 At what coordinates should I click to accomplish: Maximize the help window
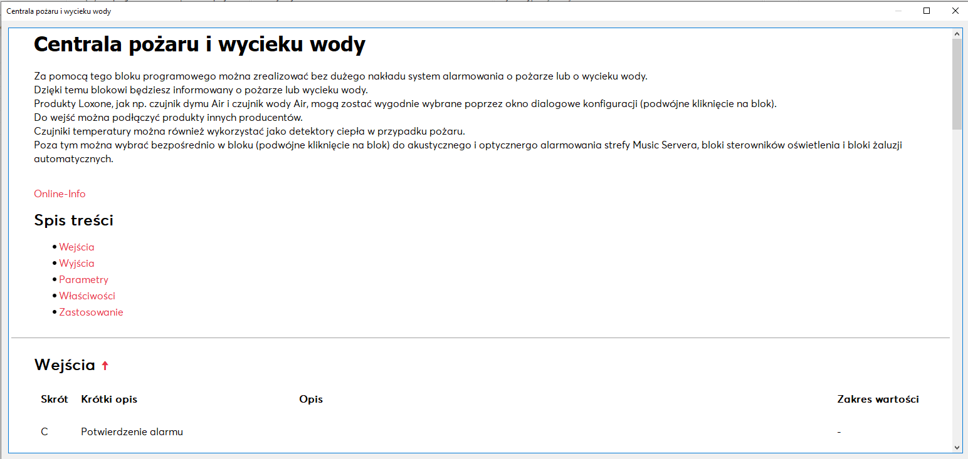(x=927, y=11)
